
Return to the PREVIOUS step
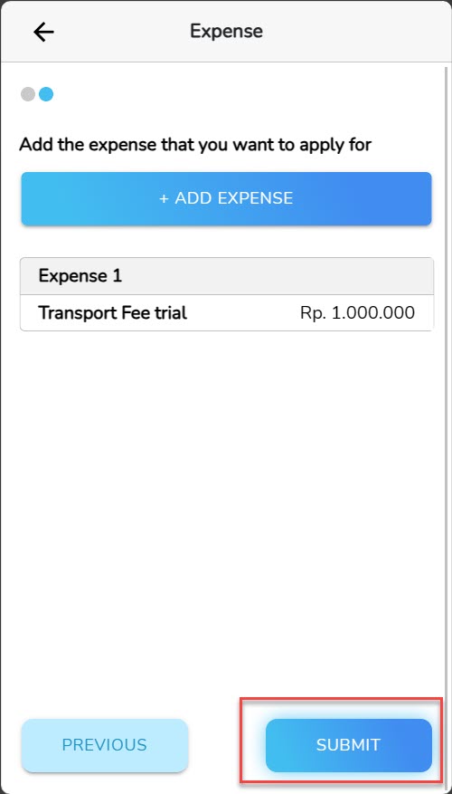click(105, 745)
